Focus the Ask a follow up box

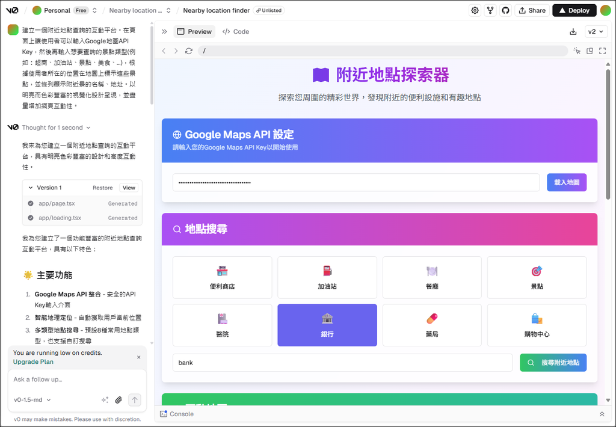[78, 379]
